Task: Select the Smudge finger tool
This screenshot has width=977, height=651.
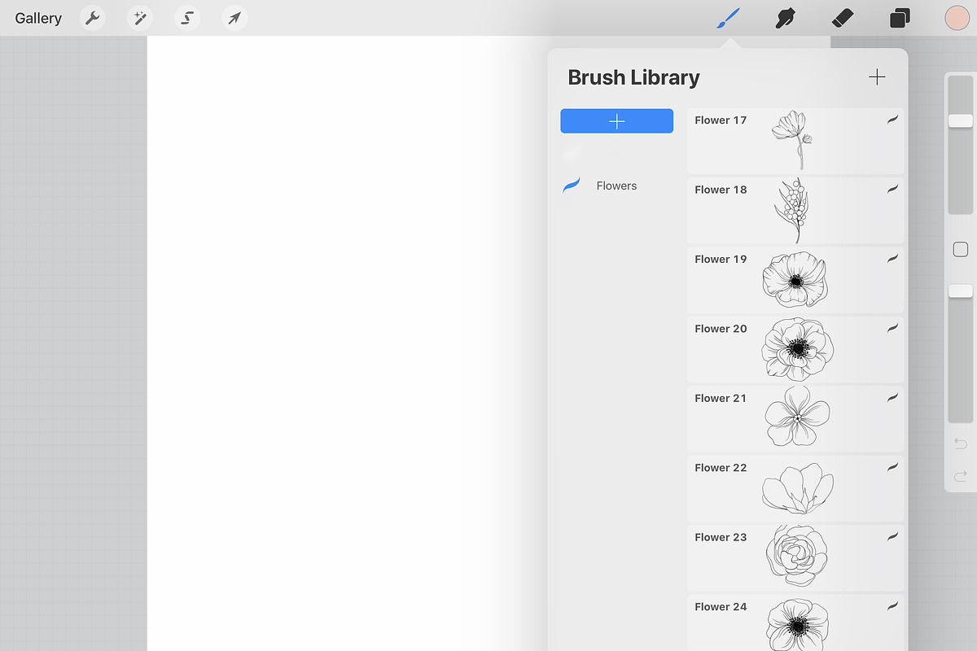Action: coord(785,18)
